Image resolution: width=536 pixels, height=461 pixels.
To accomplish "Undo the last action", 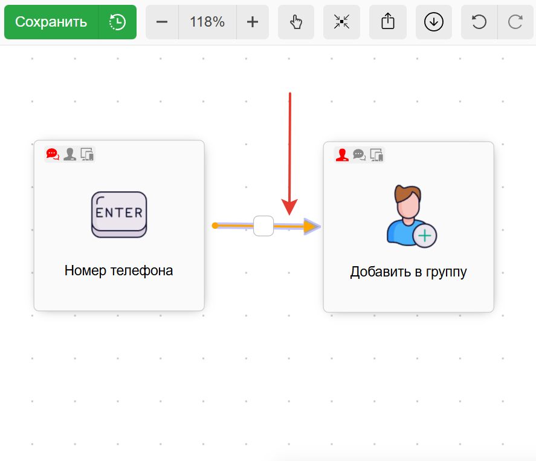I will pyautogui.click(x=479, y=22).
